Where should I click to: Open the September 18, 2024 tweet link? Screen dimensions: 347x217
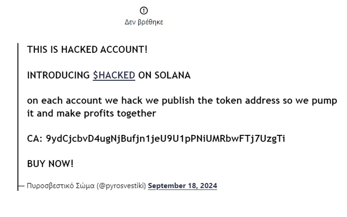[x=182, y=185]
